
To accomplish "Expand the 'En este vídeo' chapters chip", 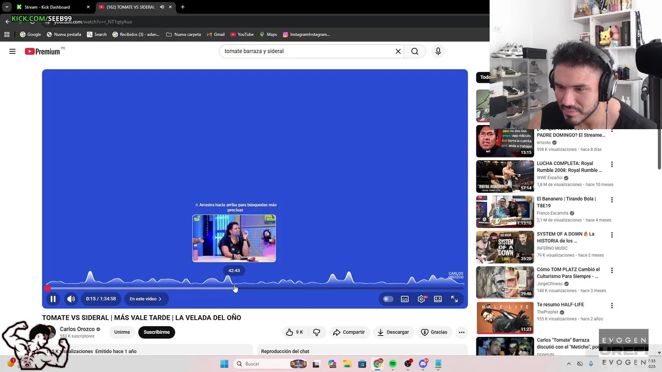I will click(x=145, y=299).
